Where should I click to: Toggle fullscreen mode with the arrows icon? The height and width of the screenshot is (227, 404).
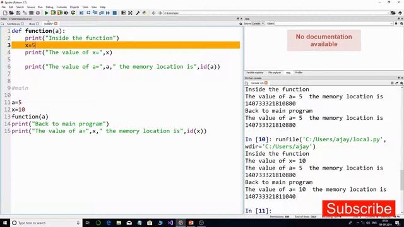click(x=131, y=13)
